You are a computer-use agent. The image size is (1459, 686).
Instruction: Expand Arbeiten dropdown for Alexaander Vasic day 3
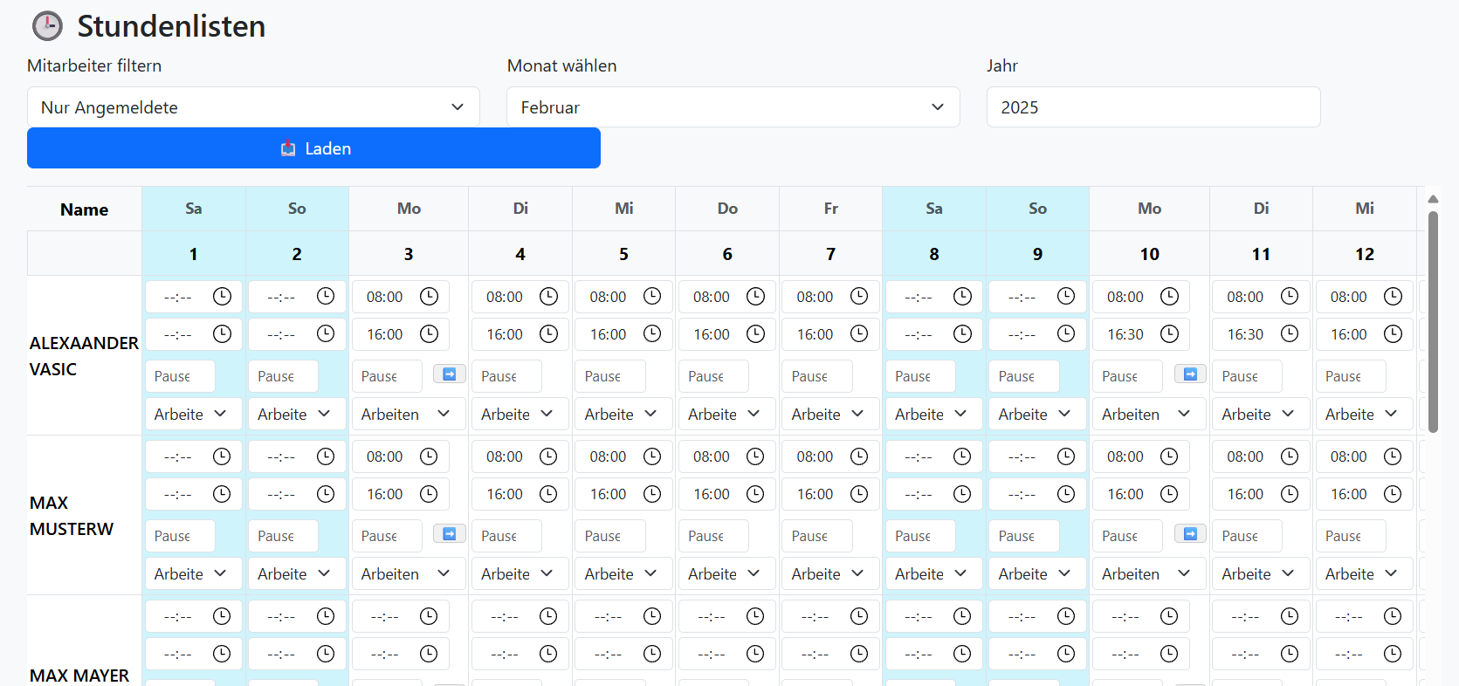pyautogui.click(x=405, y=415)
